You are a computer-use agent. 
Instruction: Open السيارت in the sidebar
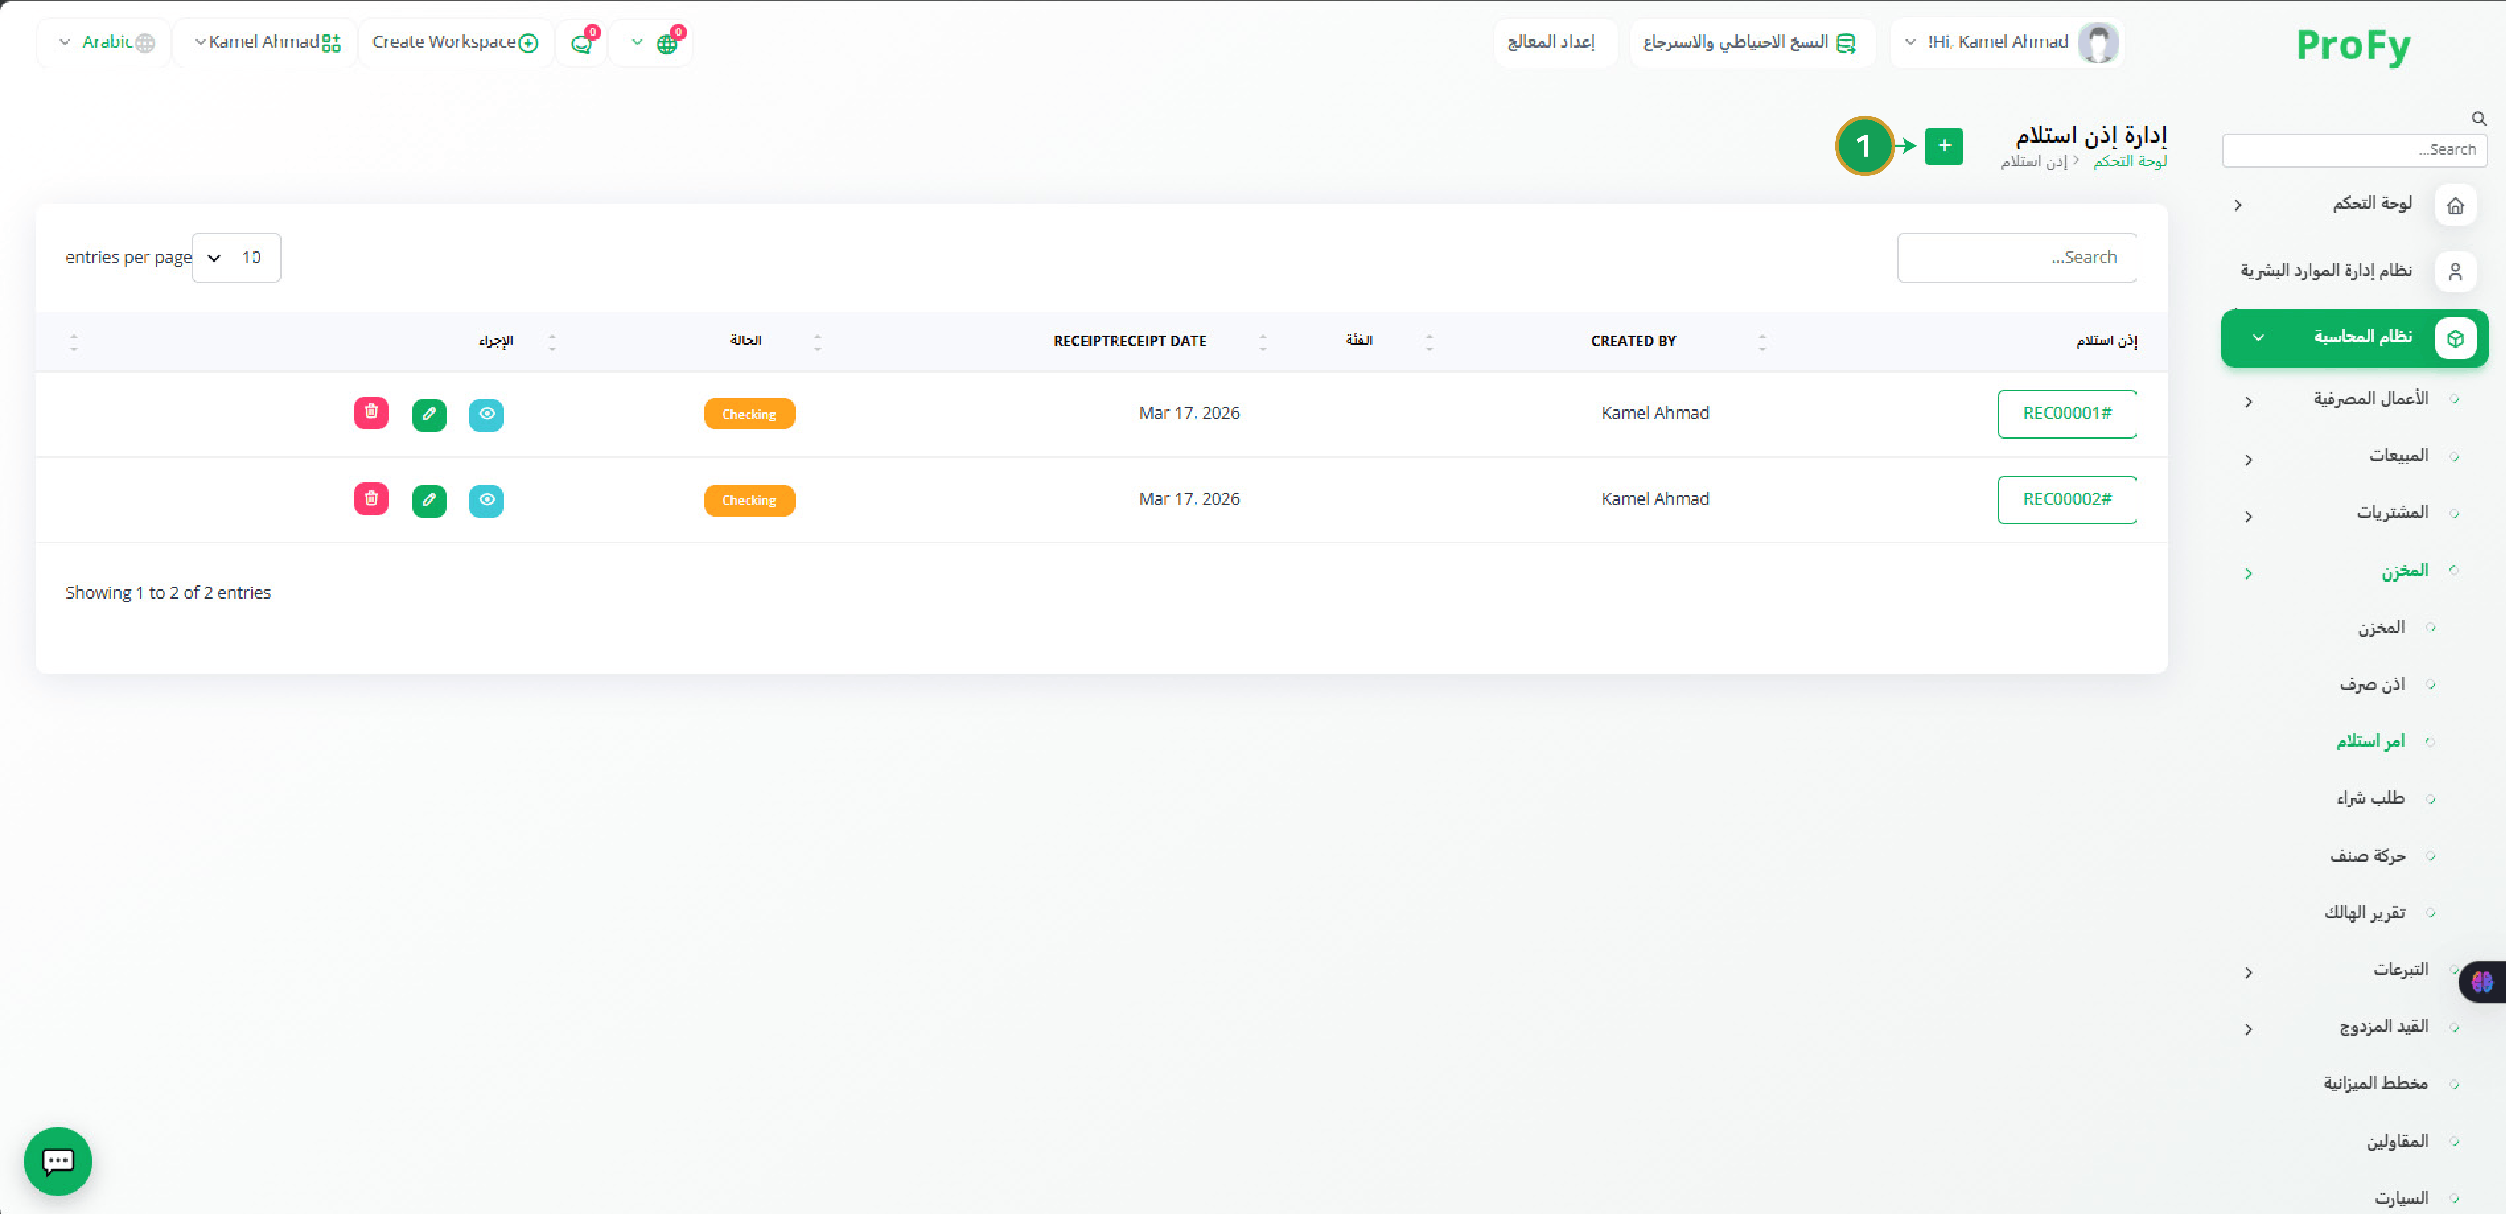(x=2401, y=1198)
